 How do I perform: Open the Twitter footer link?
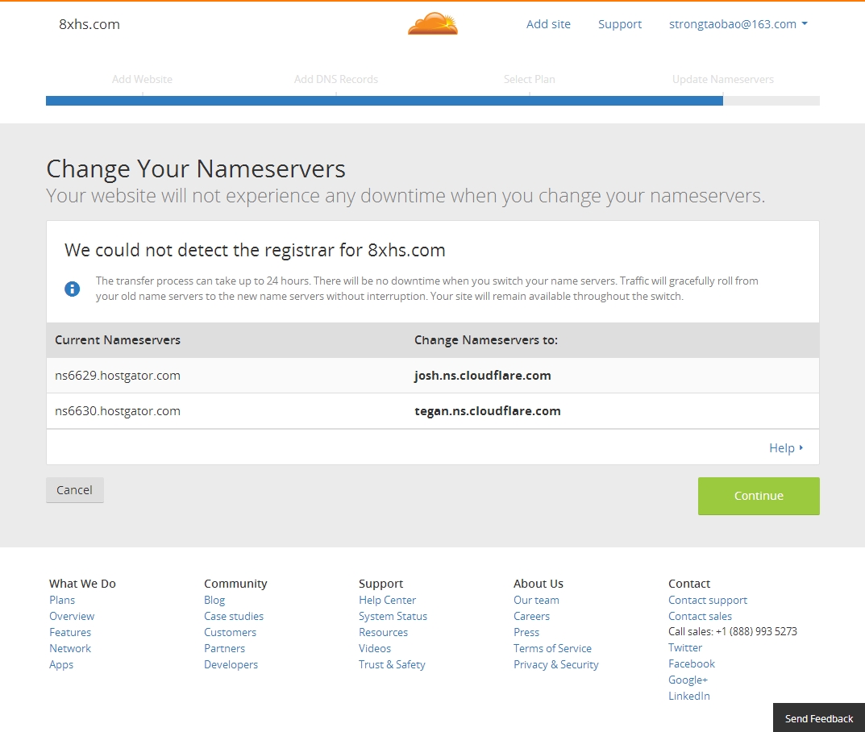685,647
